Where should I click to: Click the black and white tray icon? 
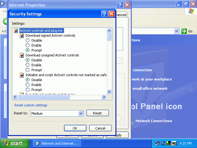(174, 143)
